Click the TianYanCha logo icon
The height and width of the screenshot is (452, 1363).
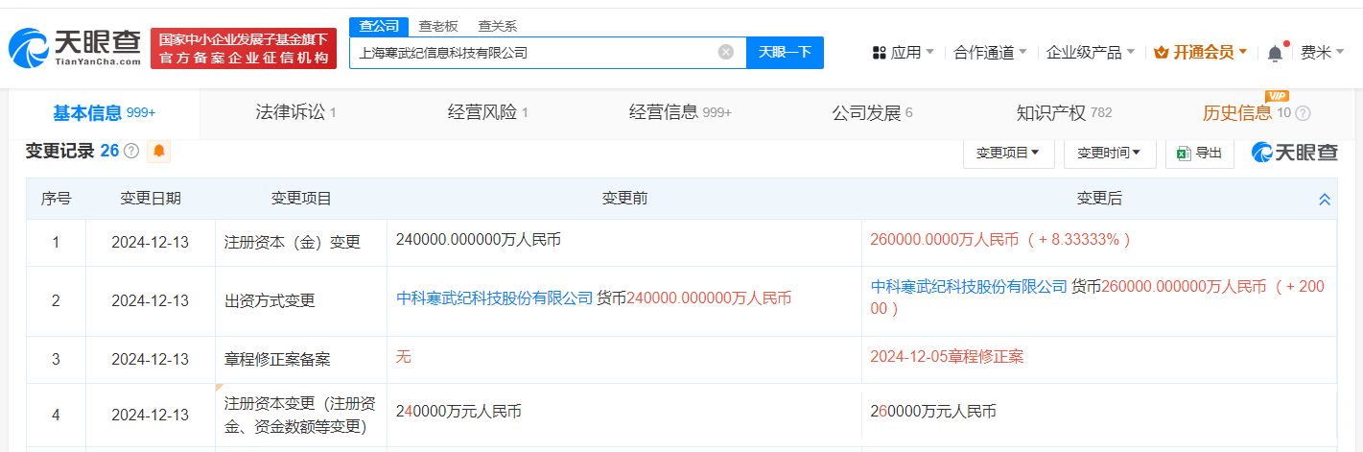tap(75, 49)
